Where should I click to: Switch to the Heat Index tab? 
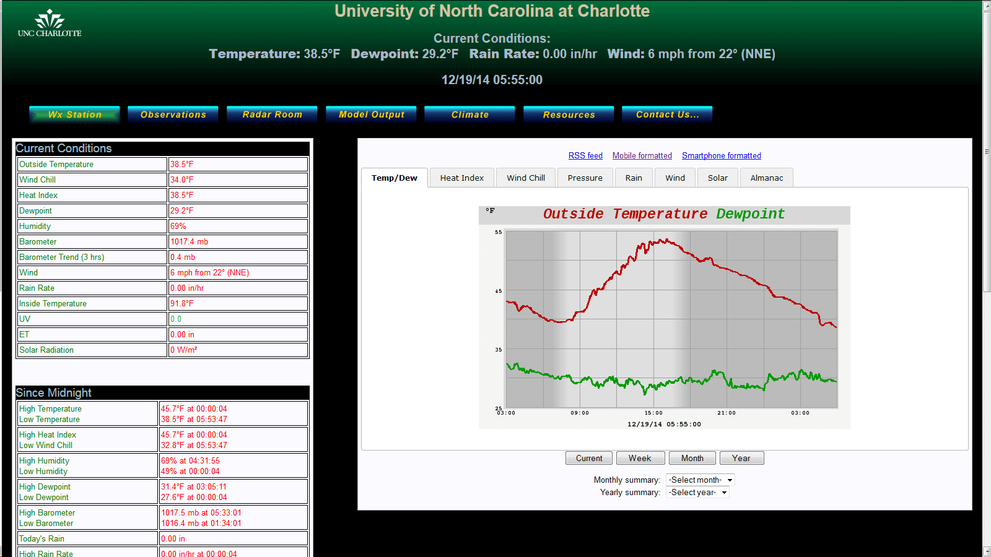coord(461,178)
